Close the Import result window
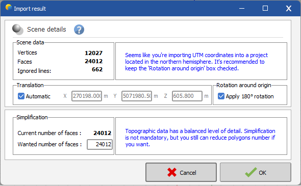 click(289, 8)
